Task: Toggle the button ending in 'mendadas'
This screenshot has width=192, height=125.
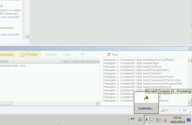Action: tap(8, 55)
